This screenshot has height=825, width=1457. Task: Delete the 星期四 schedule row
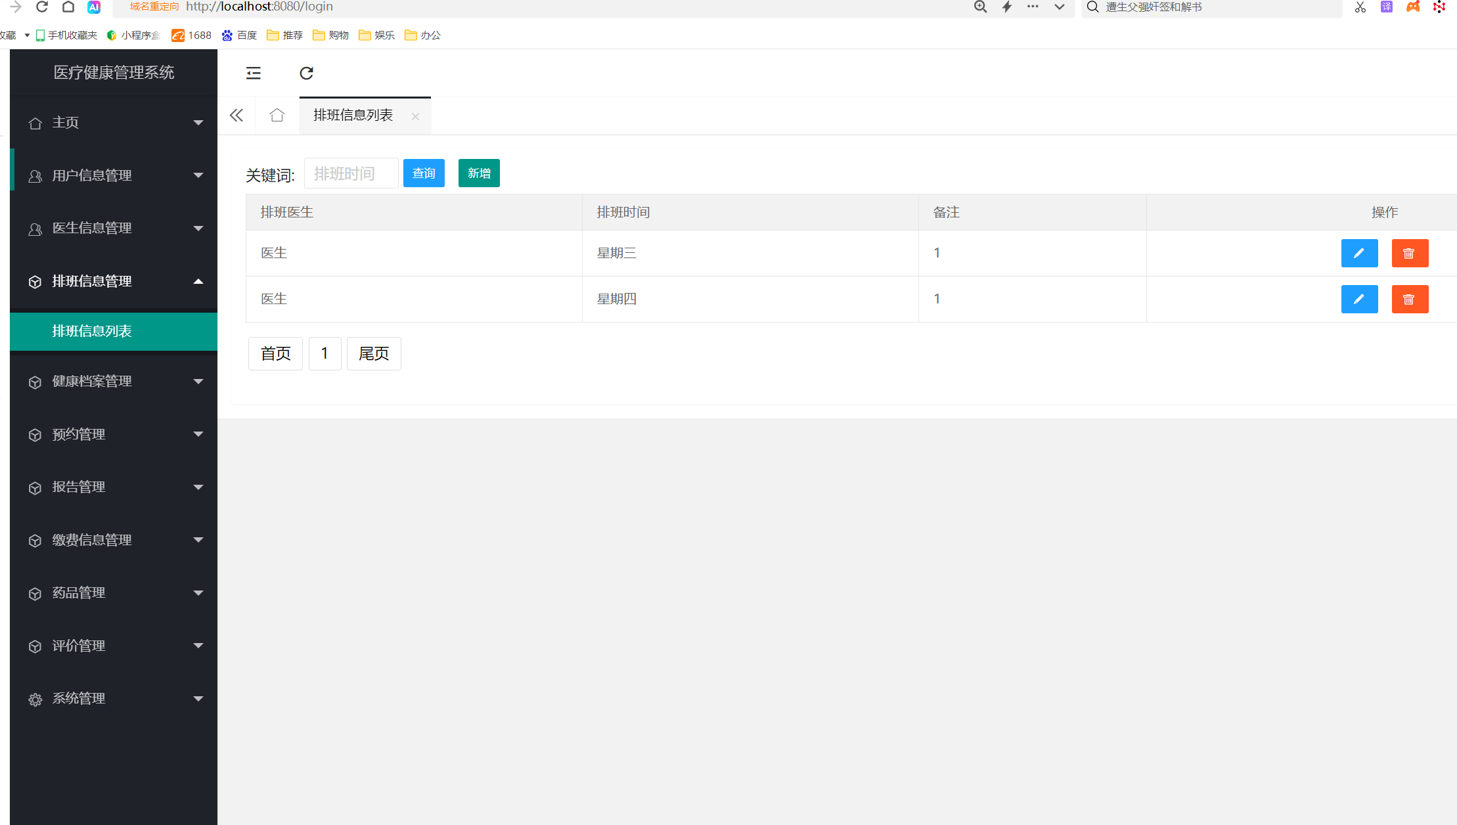pos(1410,300)
